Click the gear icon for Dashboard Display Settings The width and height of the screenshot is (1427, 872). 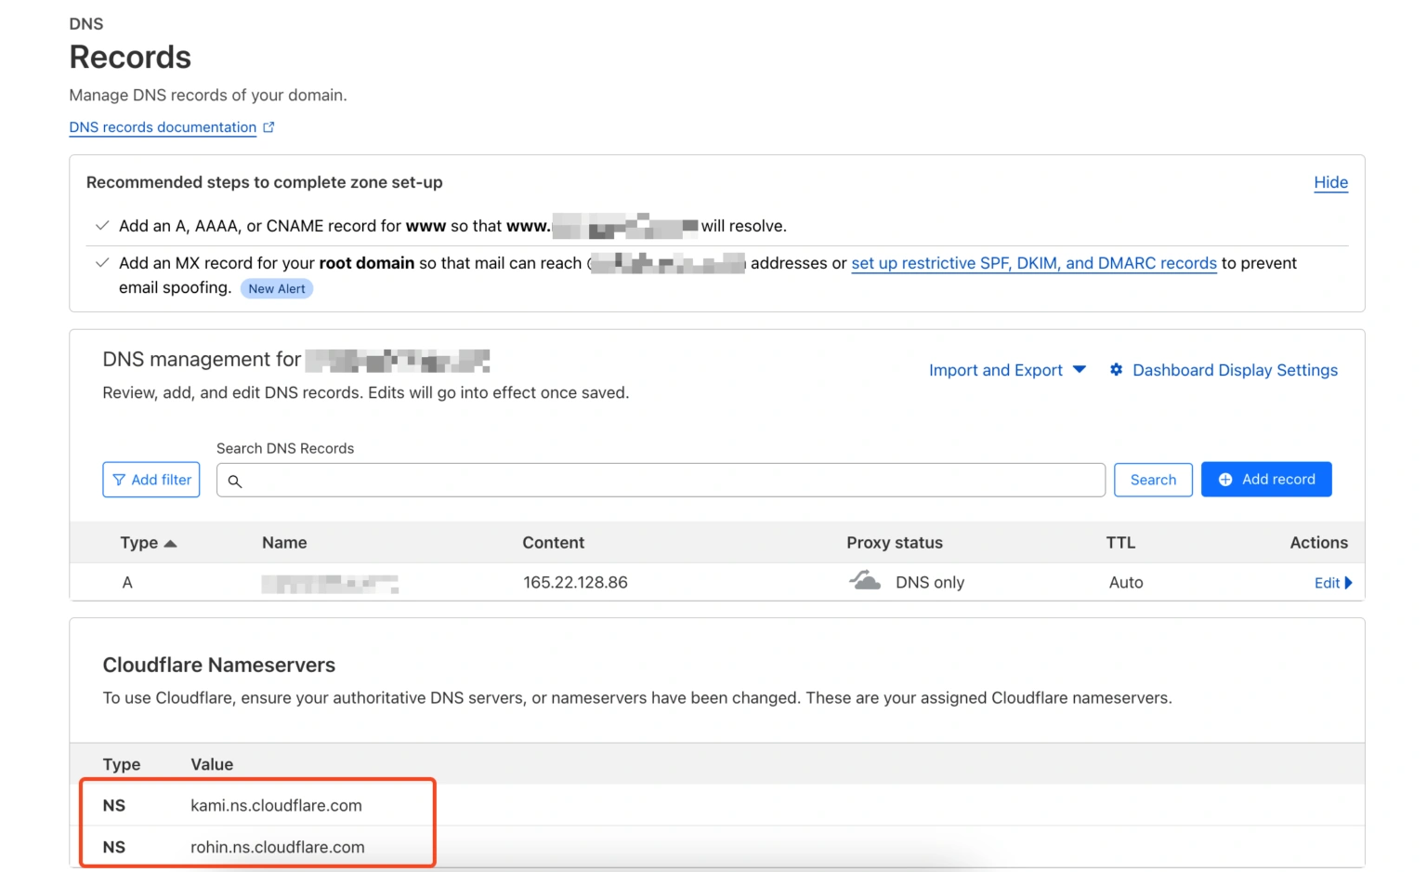1116,370
